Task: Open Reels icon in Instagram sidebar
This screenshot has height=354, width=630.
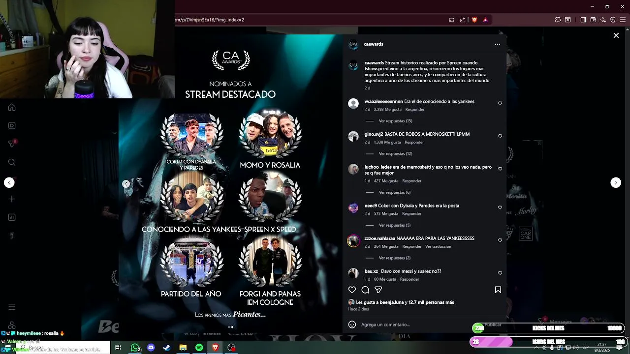Action: click(12, 126)
